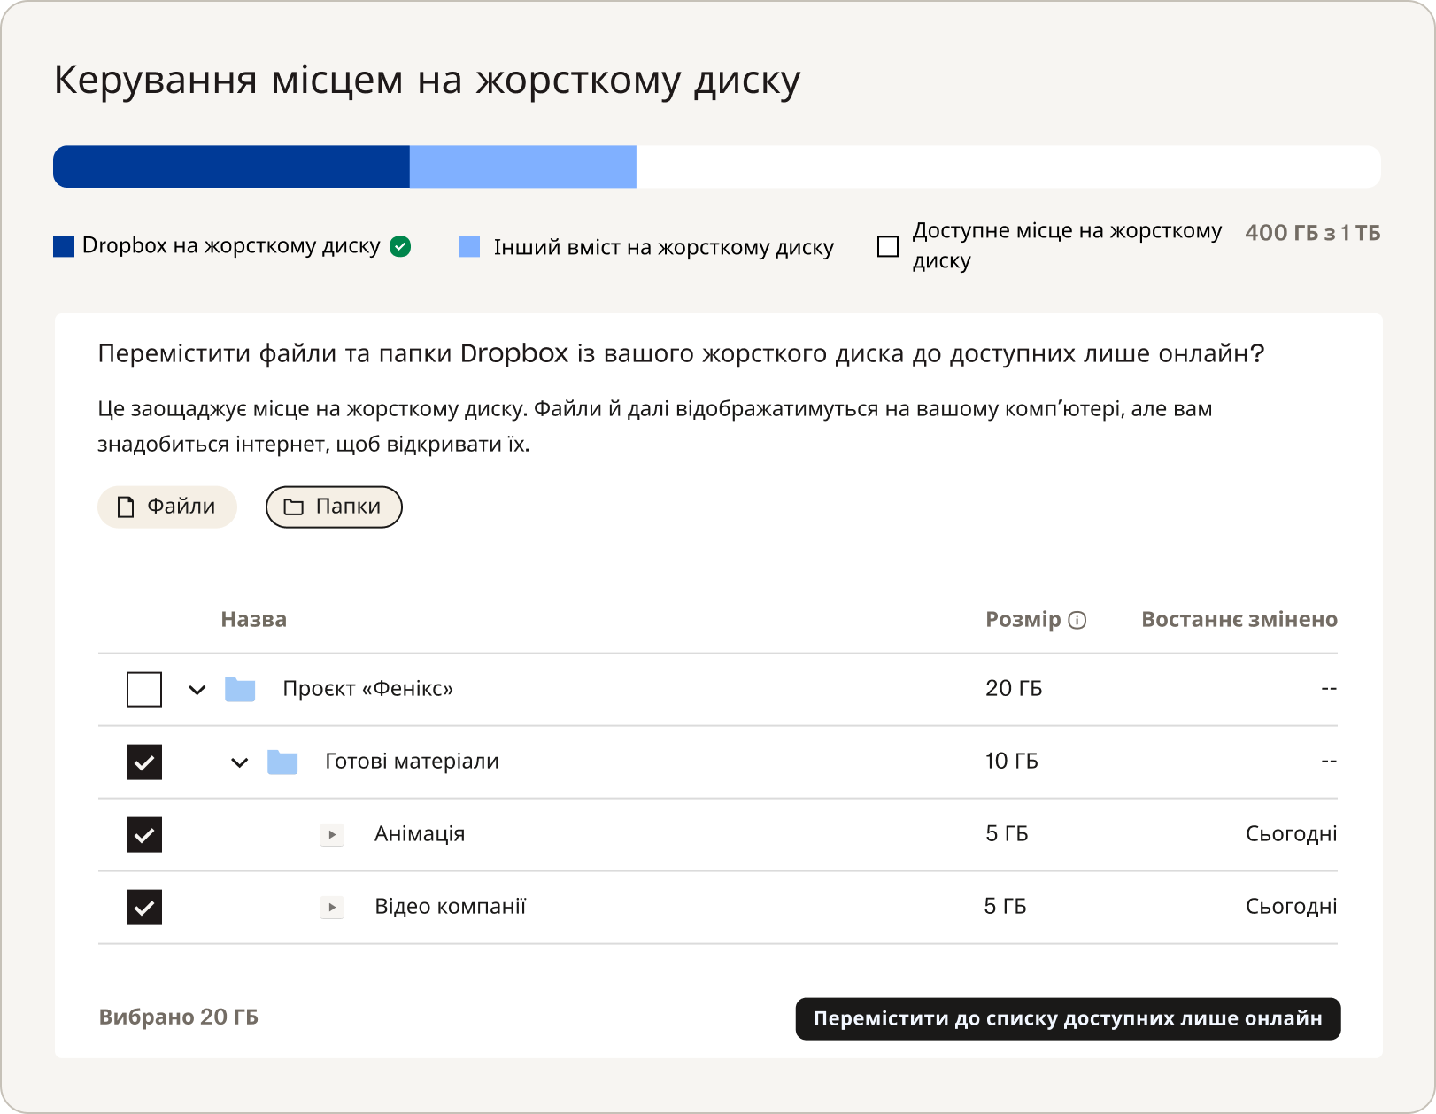Viewport: 1436px width, 1114px height.
Task: Click Сьогодні in the Відео компанії row
Action: [1292, 907]
